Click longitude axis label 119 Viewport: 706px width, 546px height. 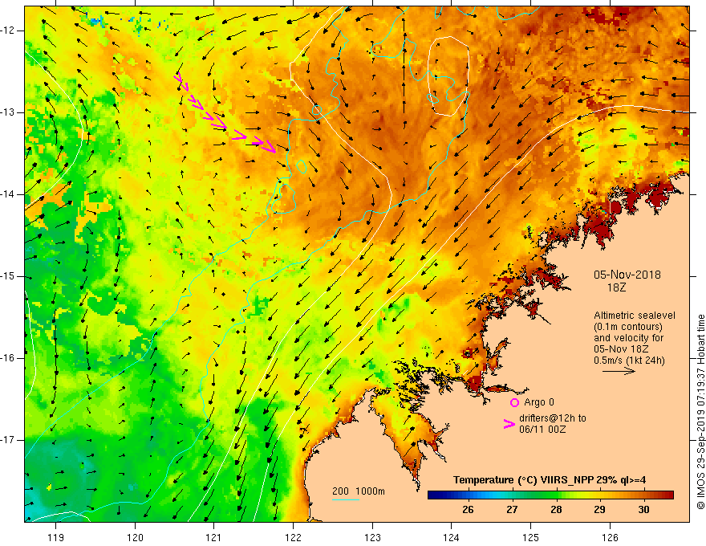point(56,537)
